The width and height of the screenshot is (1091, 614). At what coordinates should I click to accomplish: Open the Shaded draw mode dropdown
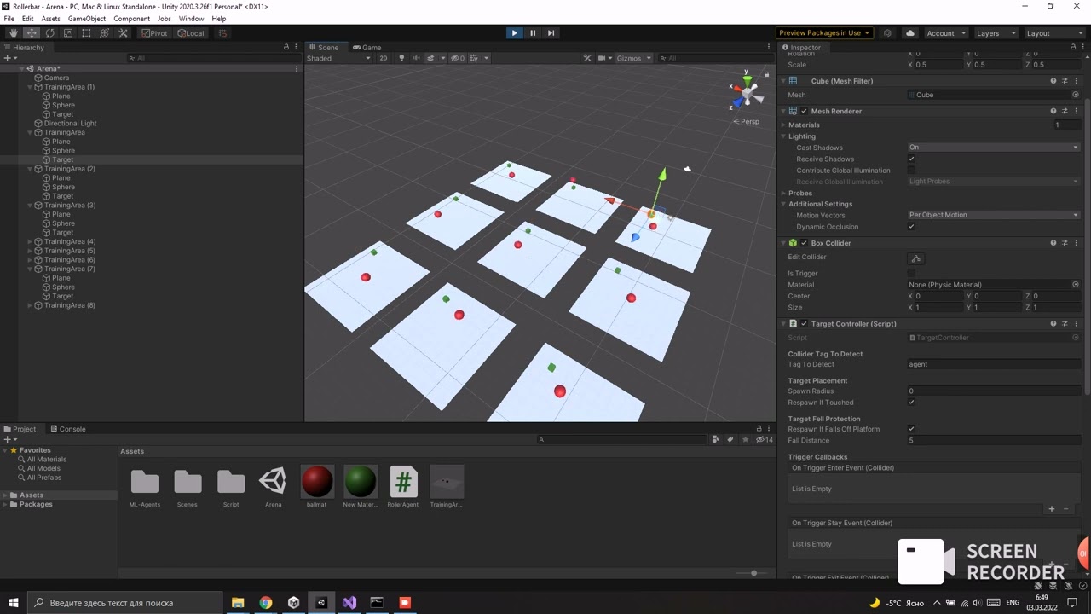click(x=339, y=58)
